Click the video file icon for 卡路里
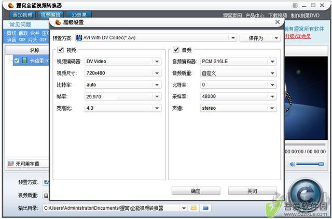 [24, 60]
